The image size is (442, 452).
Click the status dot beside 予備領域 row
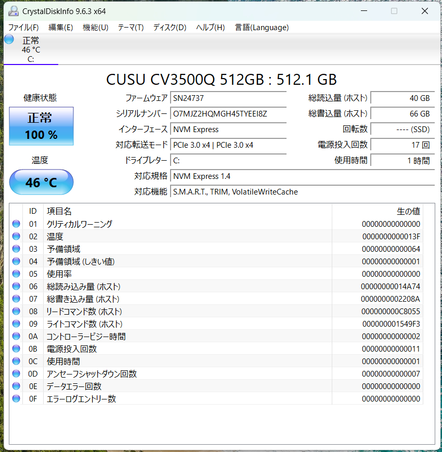coord(16,249)
